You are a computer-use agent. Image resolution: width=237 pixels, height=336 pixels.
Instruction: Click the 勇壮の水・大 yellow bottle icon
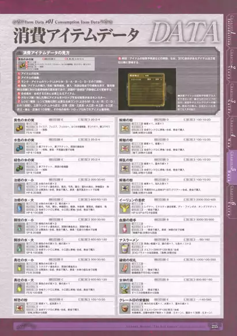coord(19,288)
